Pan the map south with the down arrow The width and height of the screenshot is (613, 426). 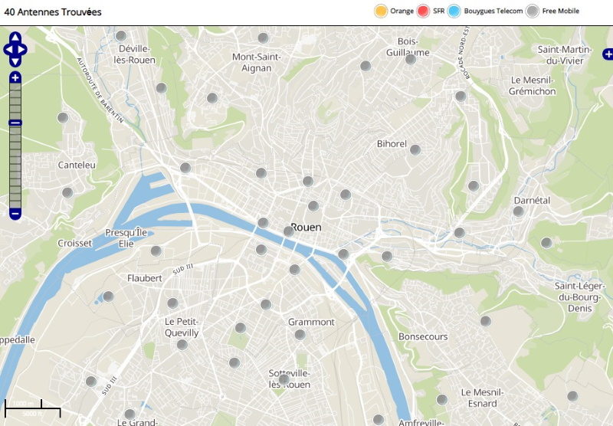[15, 61]
